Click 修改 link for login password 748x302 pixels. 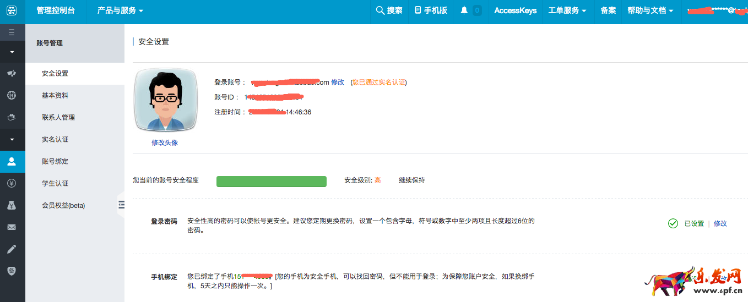click(720, 223)
